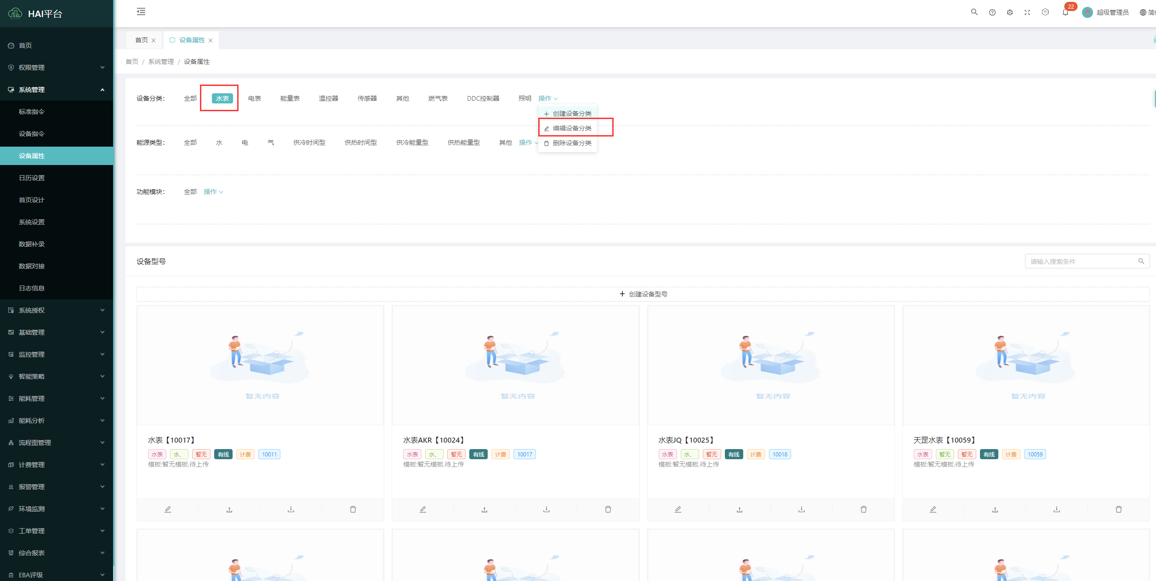Edit device model 水表JQ【10025】 with the pencil icon
The width and height of the screenshot is (1156, 581).
pos(678,509)
